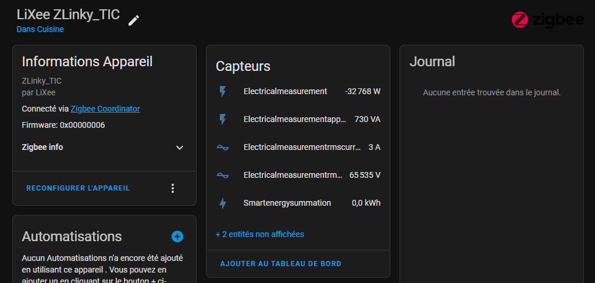Click the Informations Appareil heading
The image size is (595, 283).
[x=87, y=62]
